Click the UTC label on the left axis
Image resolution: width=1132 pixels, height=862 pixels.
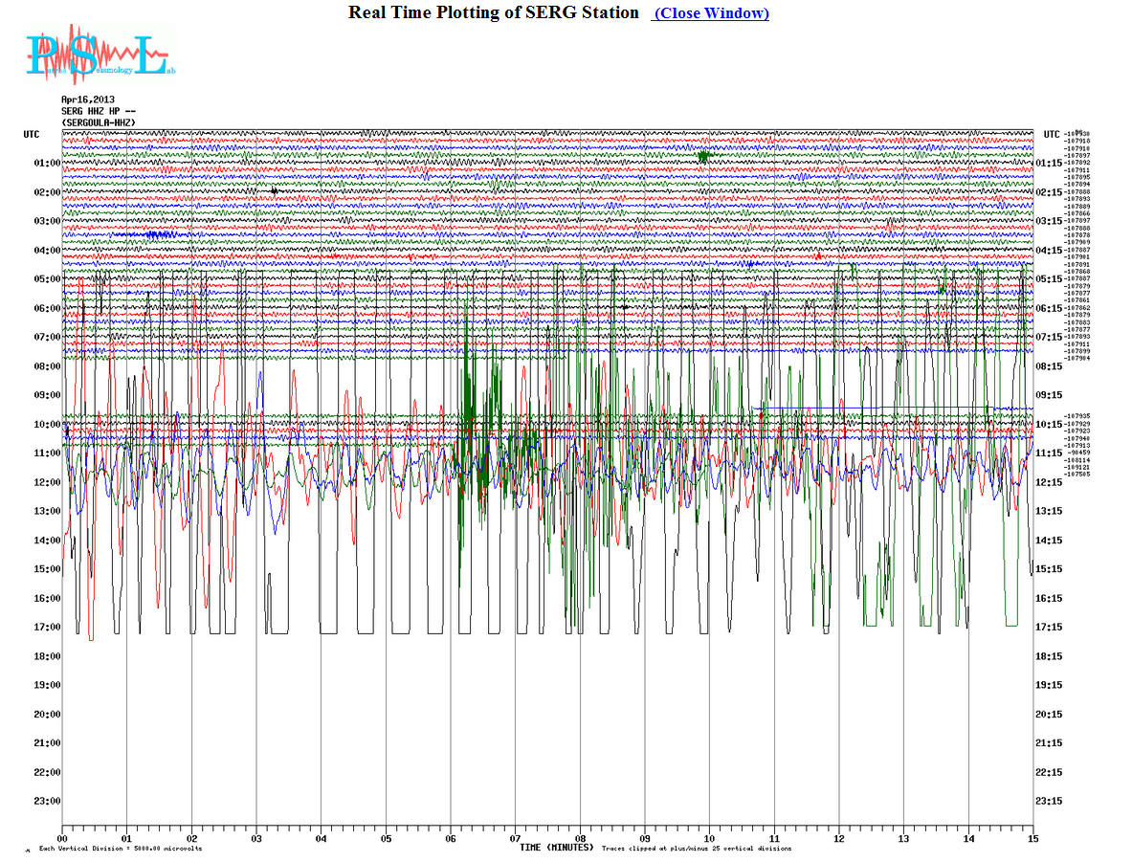point(32,134)
